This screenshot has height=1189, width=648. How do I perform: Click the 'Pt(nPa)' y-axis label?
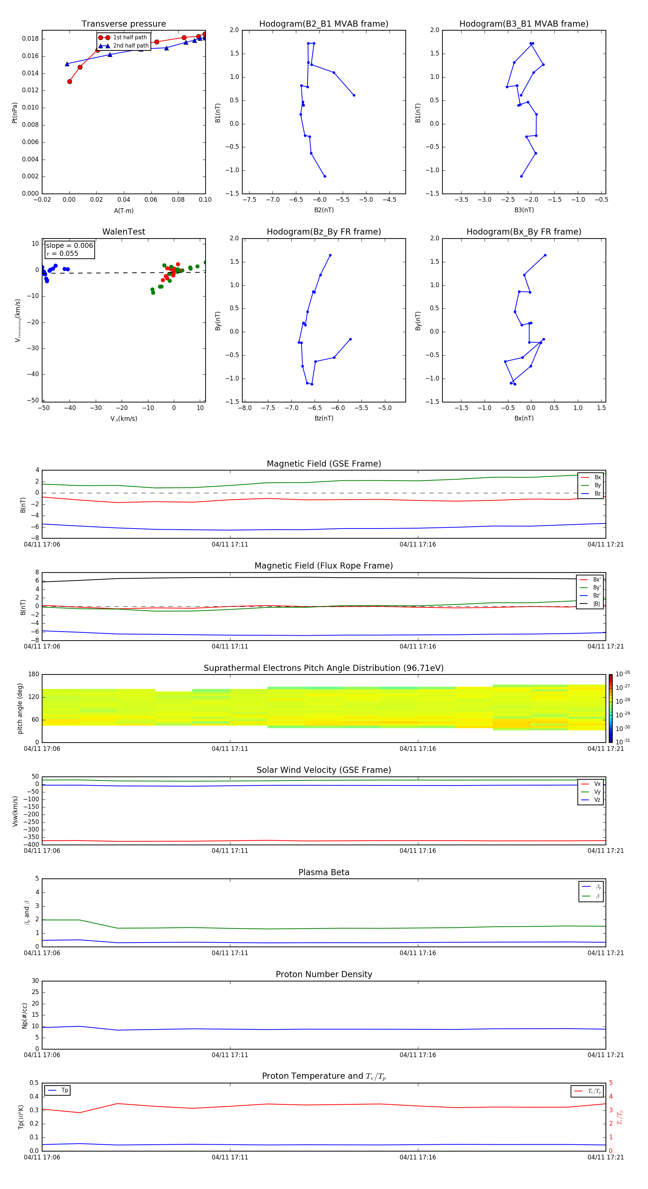pos(15,112)
